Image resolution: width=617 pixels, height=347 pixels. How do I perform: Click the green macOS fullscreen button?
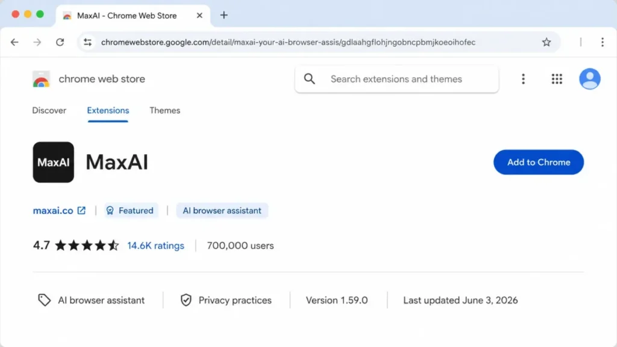point(40,14)
